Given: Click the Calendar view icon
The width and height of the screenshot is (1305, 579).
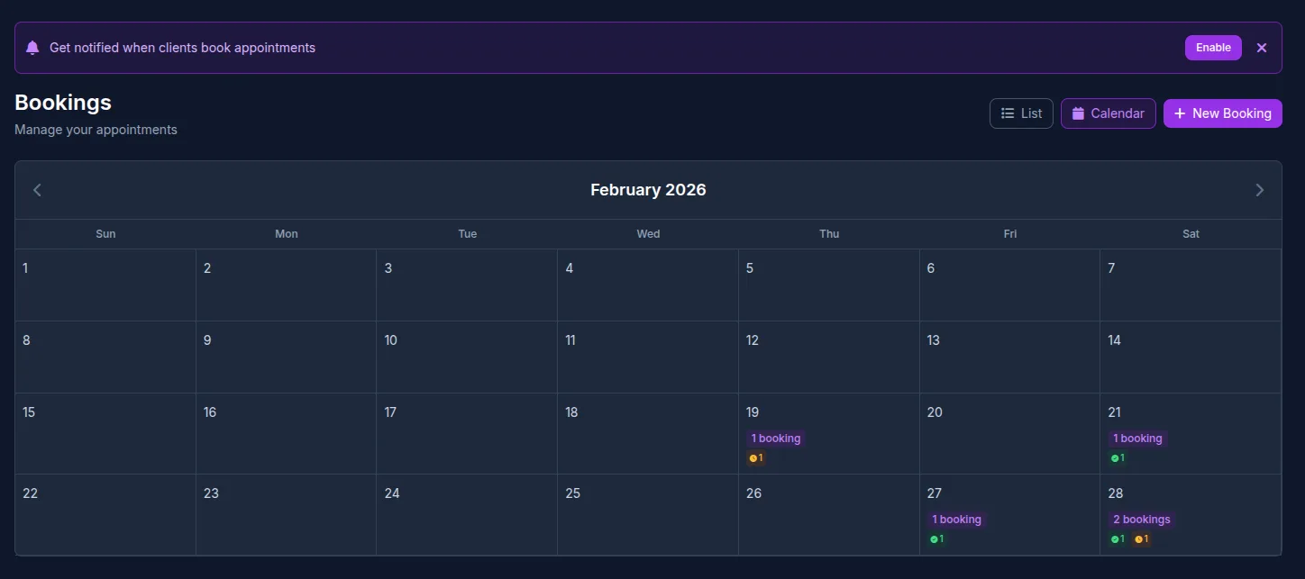Looking at the screenshot, I should (x=1078, y=113).
